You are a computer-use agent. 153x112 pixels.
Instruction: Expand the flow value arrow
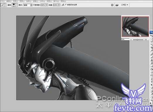tap(59, 5)
